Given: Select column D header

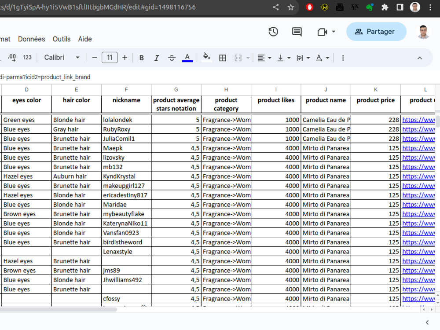Looking at the screenshot, I should (27, 89).
